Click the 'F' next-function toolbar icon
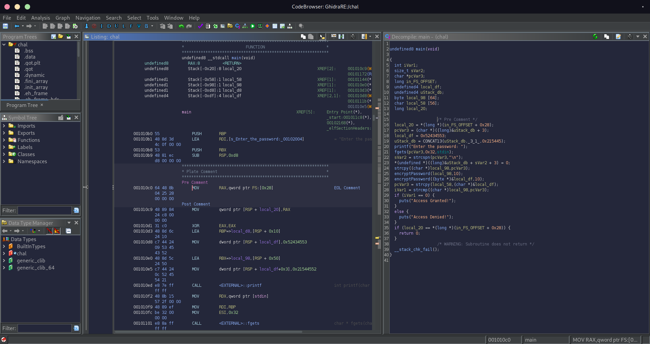The height and width of the screenshot is (344, 650). pos(131,26)
